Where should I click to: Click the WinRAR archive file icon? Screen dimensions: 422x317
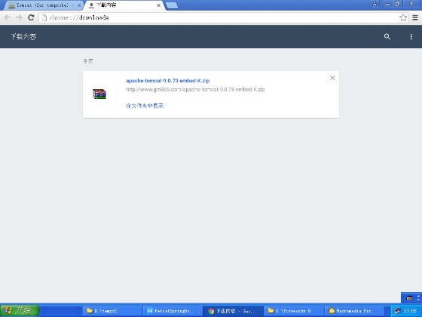click(x=99, y=94)
